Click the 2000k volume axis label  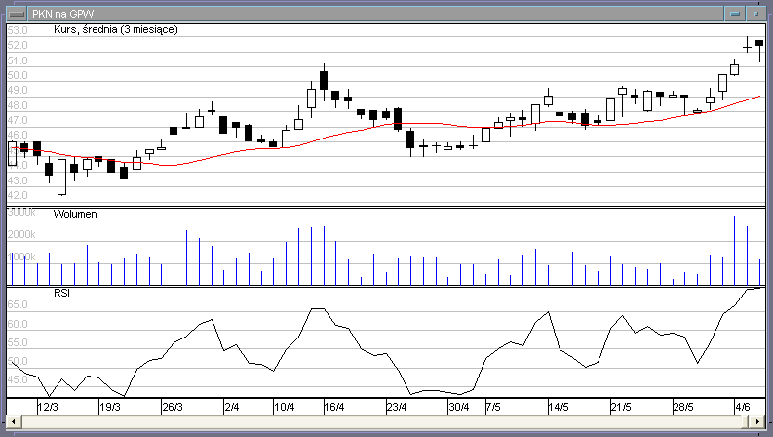point(21,234)
